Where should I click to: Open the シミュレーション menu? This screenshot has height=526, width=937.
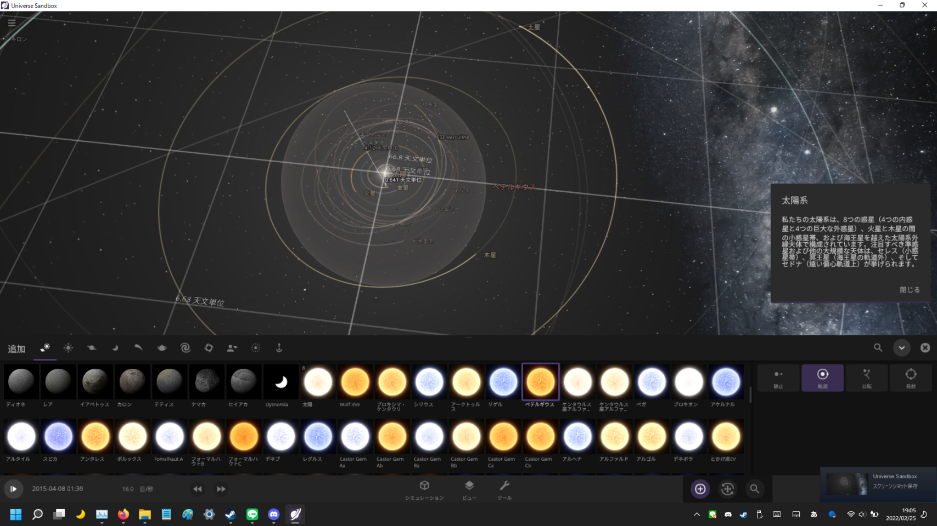click(424, 490)
